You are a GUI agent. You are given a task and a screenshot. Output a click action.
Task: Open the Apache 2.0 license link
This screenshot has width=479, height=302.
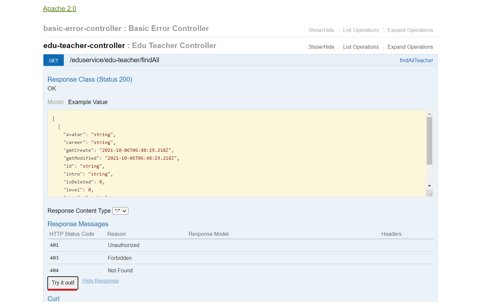(60, 9)
